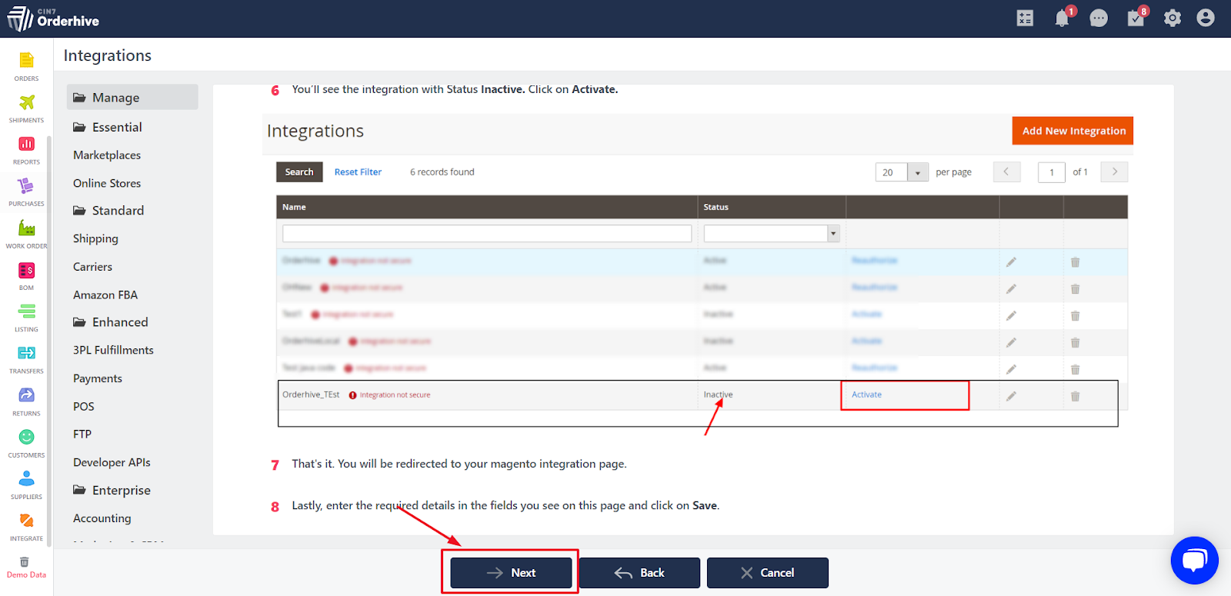
Task: Expand the Enhanced folder
Action: 111,322
